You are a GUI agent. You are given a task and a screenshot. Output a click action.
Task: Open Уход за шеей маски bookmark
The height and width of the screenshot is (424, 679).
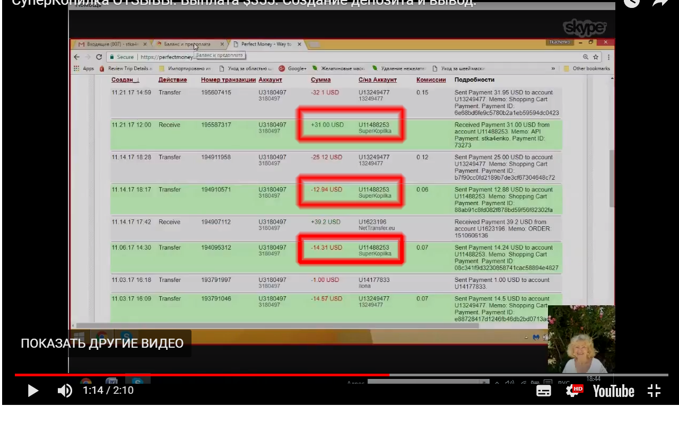point(459,68)
